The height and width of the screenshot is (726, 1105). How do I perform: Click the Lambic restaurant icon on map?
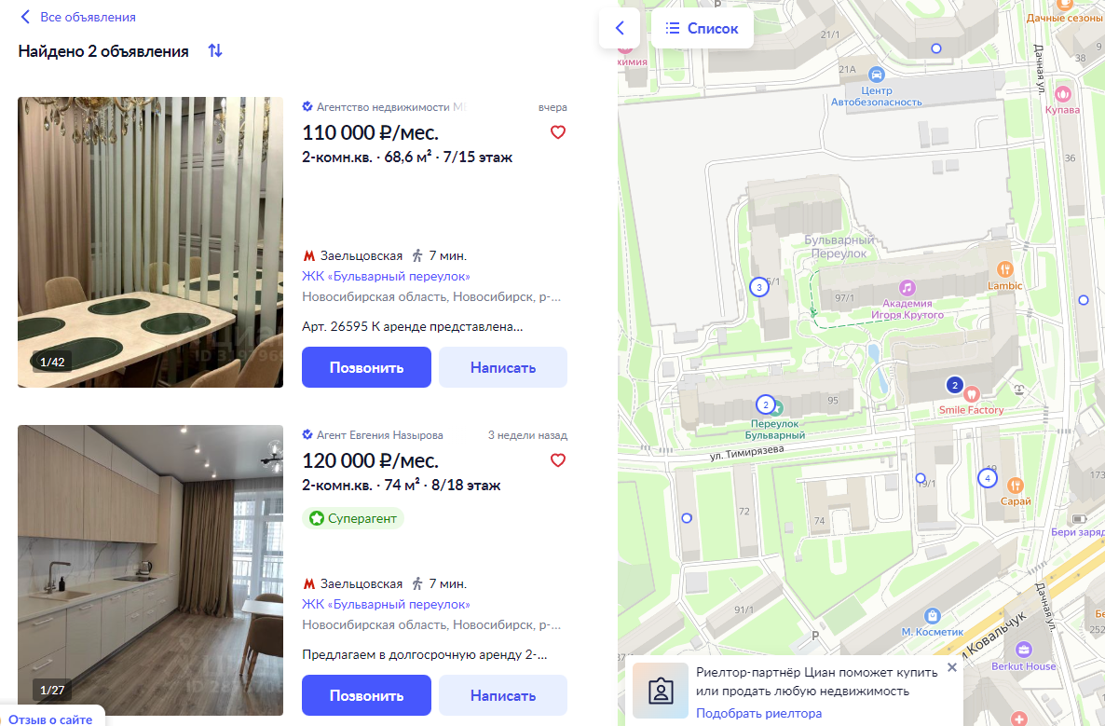pos(1005,269)
